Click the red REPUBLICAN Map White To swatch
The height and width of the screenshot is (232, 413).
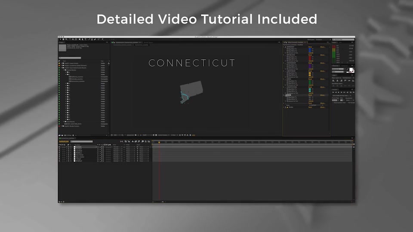coord(310,59)
